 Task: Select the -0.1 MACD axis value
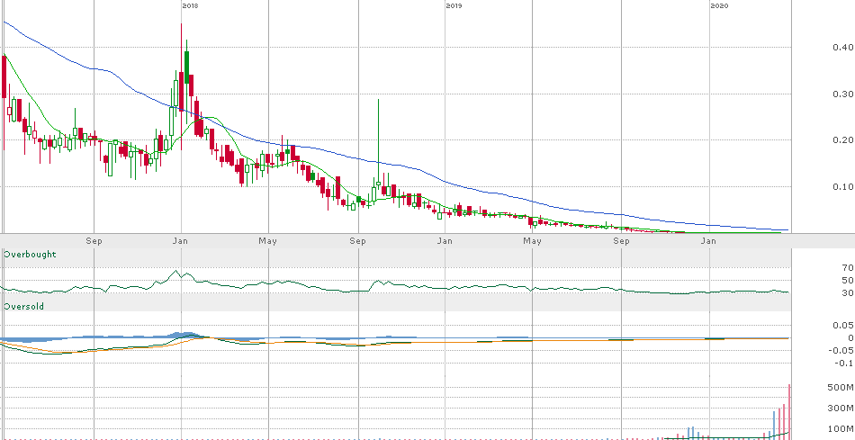coord(843,364)
